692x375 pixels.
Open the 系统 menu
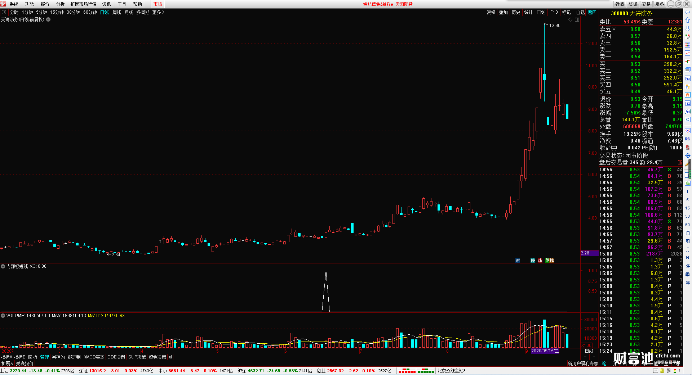pyautogui.click(x=14, y=4)
